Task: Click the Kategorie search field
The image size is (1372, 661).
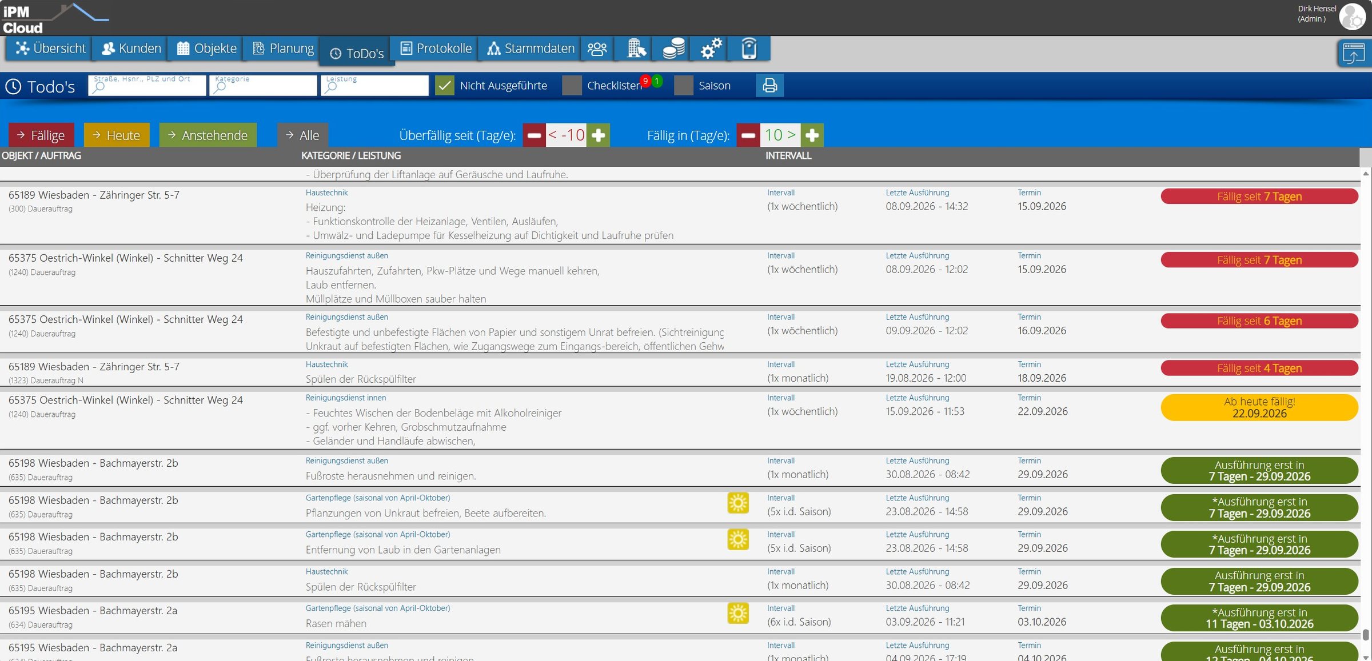Action: [x=263, y=86]
